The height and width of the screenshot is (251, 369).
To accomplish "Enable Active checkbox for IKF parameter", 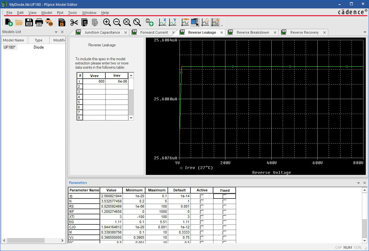I will (202, 211).
